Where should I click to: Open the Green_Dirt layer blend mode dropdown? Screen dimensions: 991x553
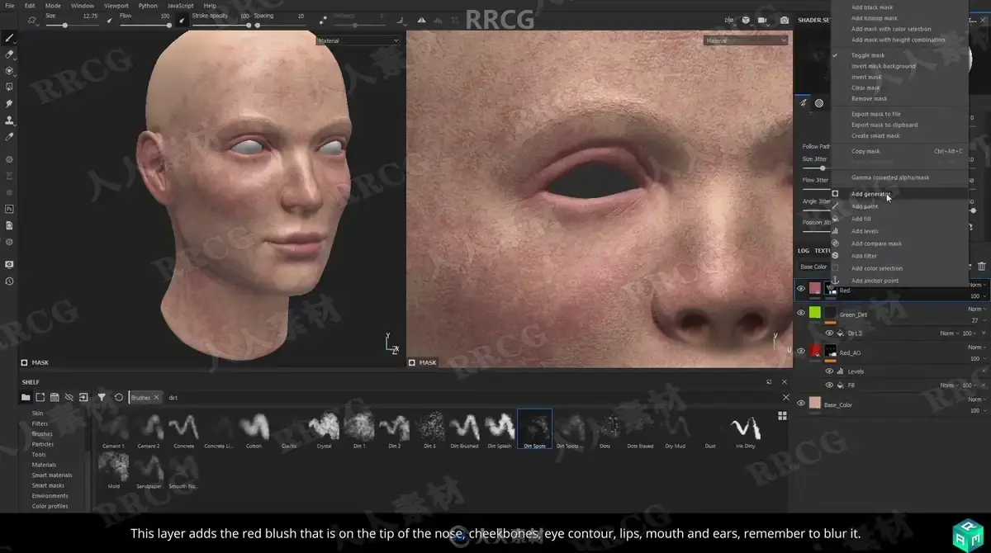[976, 309]
